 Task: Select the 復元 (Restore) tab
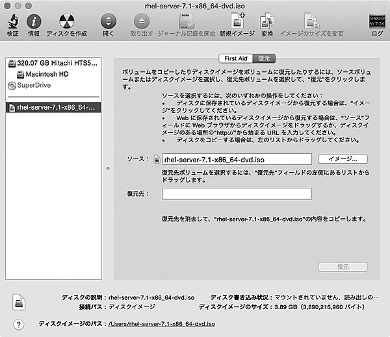point(264,58)
